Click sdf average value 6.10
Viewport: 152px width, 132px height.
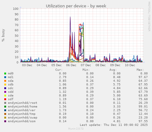(117, 99)
